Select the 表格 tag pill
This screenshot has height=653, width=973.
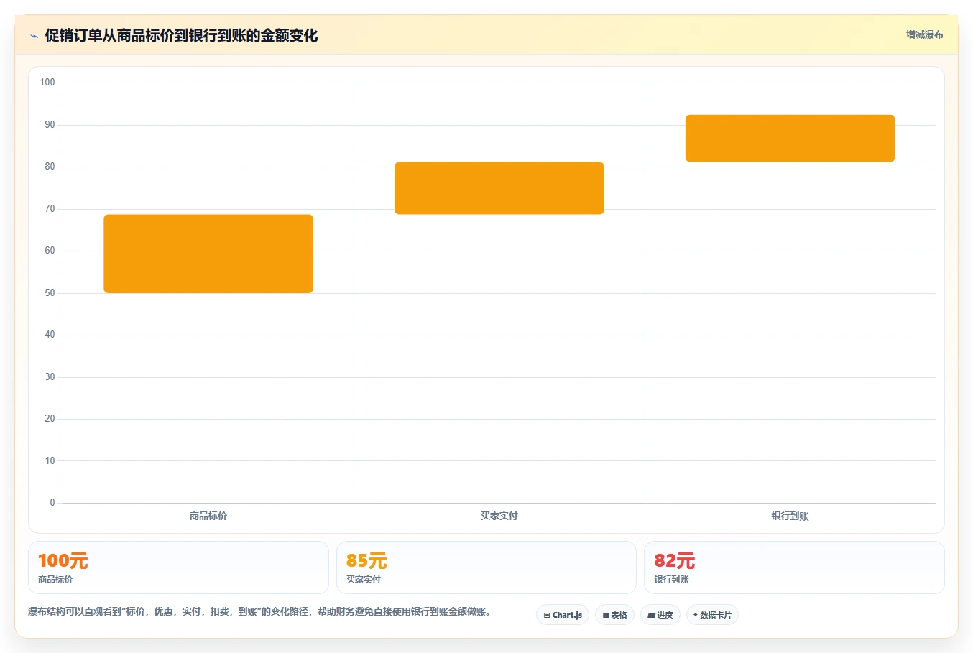614,615
